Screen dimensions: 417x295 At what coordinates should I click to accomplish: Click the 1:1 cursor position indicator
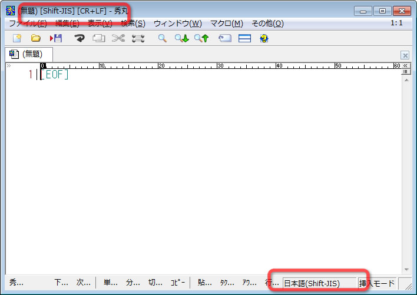pyautogui.click(x=396, y=23)
